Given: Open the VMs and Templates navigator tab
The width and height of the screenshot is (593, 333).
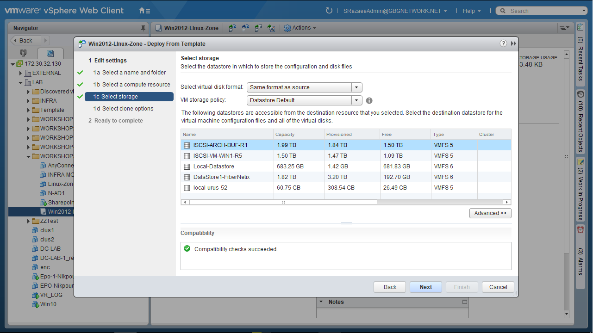Looking at the screenshot, I should pyautogui.click(x=50, y=53).
